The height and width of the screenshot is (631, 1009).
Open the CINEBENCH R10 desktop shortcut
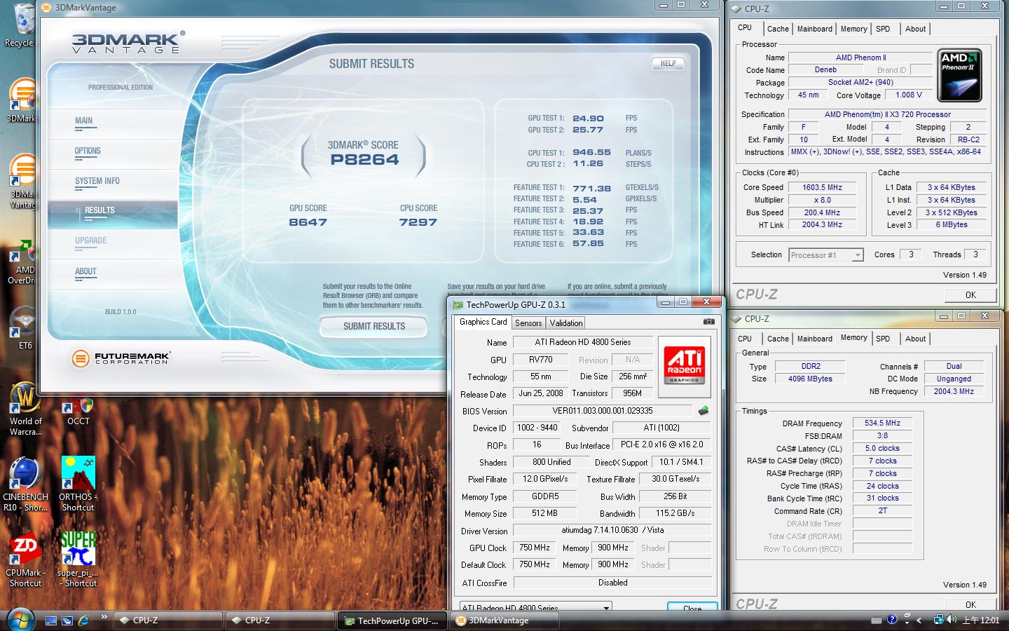pos(25,484)
